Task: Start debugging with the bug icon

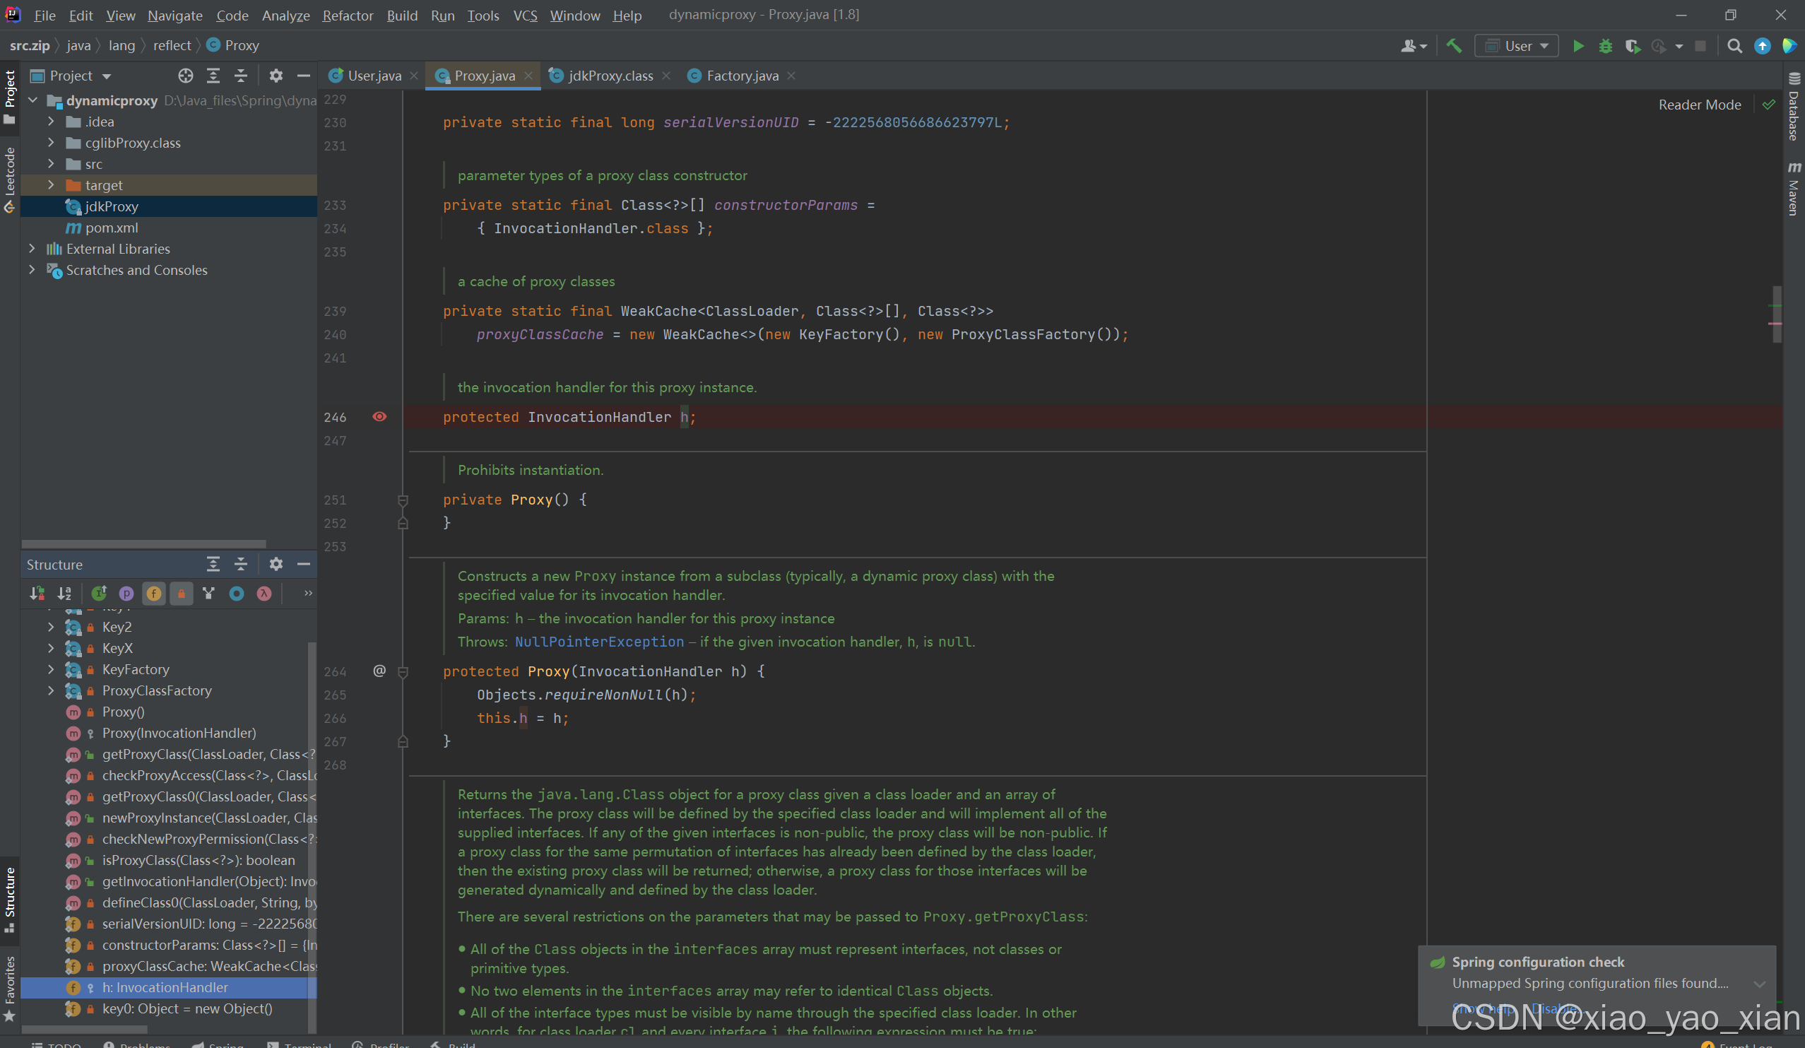Action: pos(1605,46)
